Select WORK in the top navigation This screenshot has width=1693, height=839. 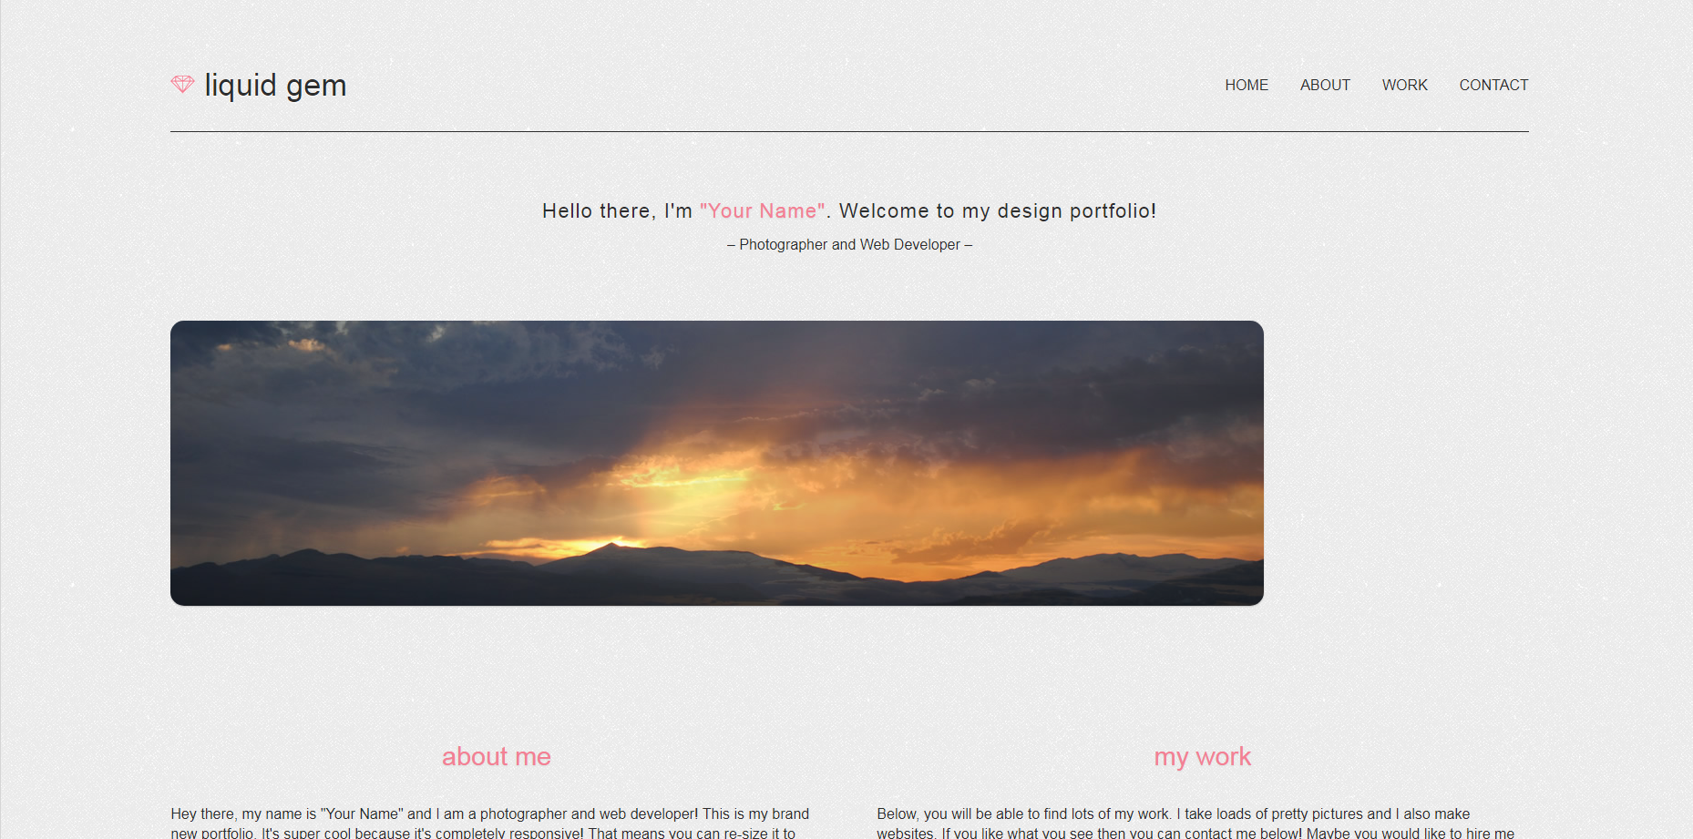(1404, 85)
